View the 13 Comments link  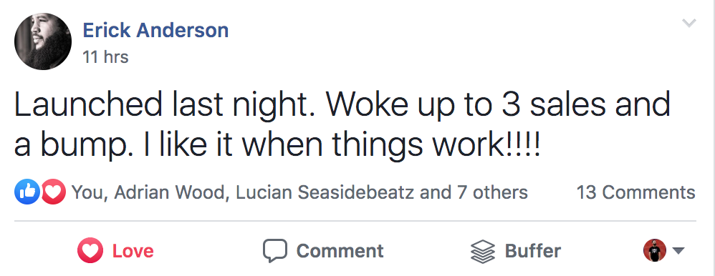(x=636, y=192)
